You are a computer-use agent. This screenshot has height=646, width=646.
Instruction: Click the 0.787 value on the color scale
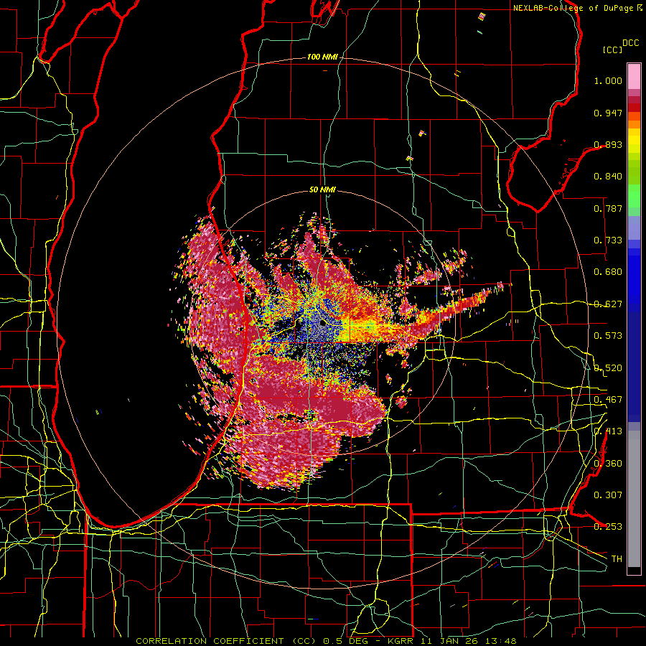[x=608, y=208]
